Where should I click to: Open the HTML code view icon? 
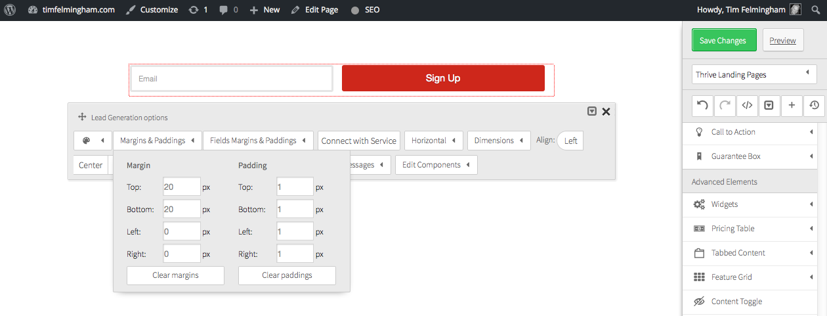[747, 105]
